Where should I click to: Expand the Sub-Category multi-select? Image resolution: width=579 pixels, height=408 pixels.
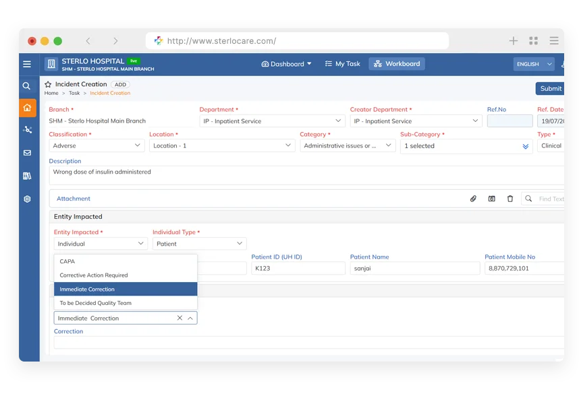466,146
